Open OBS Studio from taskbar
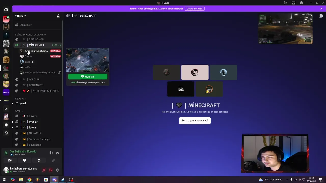 71,180
